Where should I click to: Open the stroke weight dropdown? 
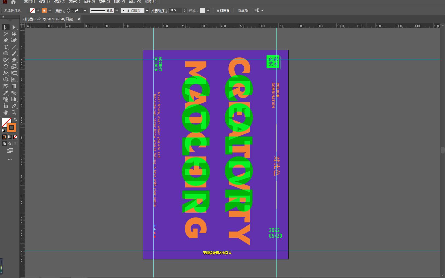pyautogui.click(x=85, y=10)
